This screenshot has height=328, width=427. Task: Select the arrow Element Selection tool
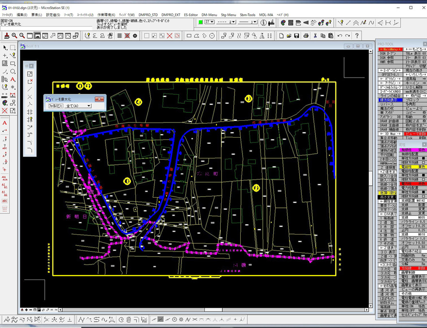[x=5, y=47]
